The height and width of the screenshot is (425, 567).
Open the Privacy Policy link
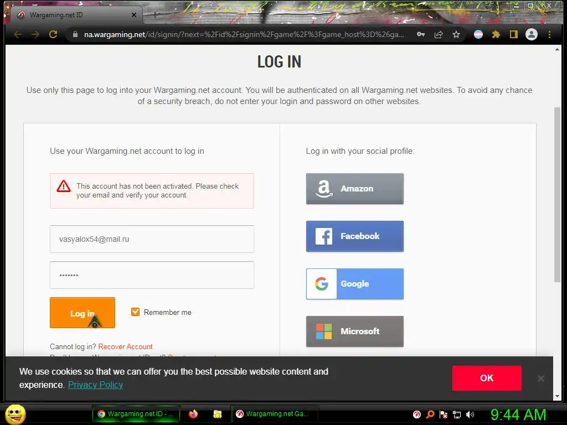pyautogui.click(x=95, y=385)
